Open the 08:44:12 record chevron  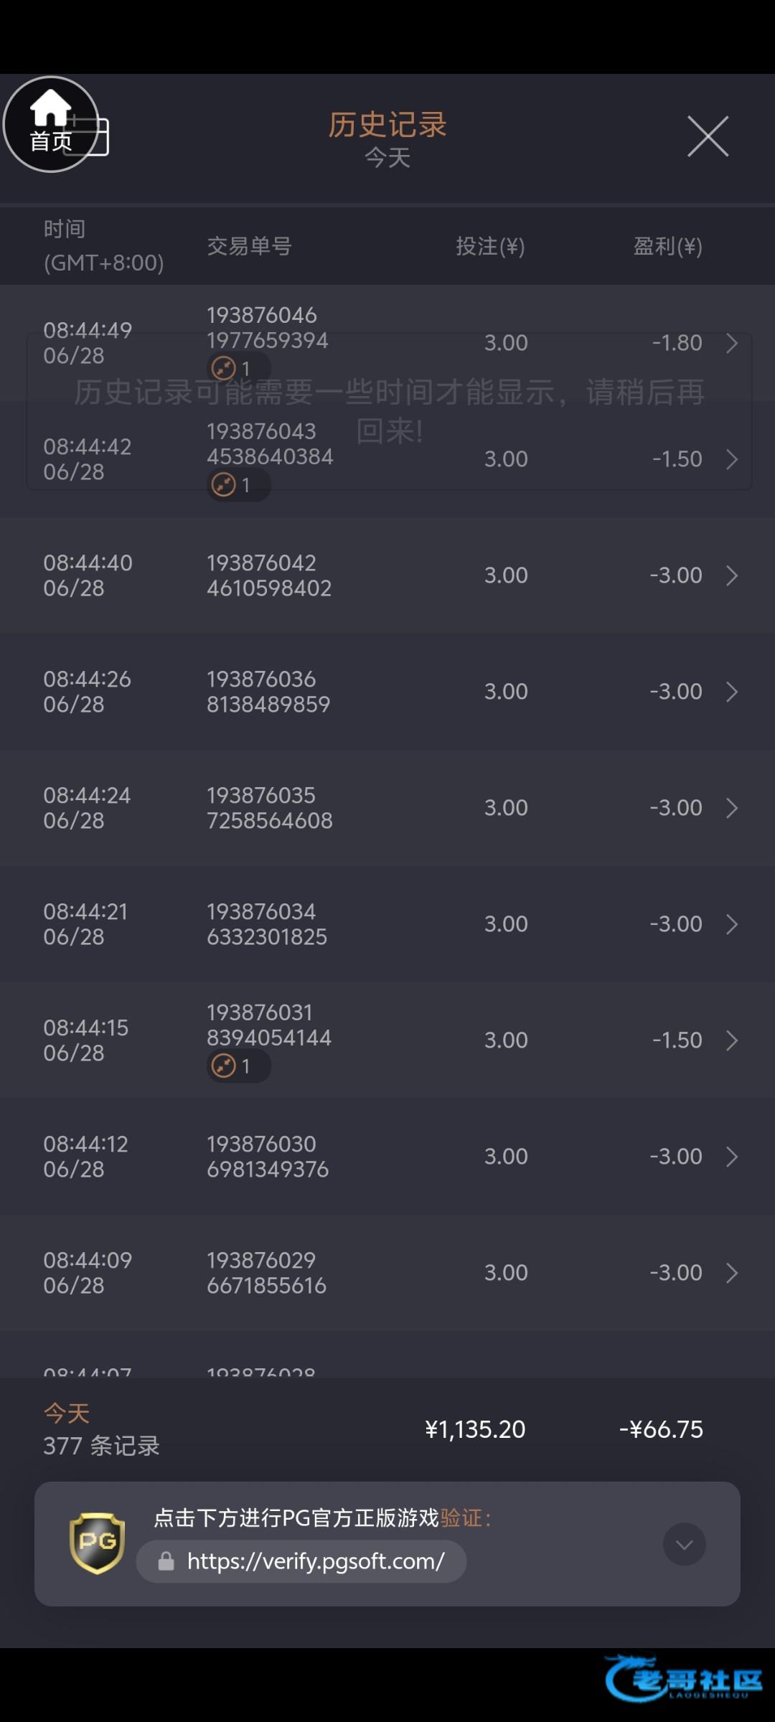click(x=731, y=1157)
